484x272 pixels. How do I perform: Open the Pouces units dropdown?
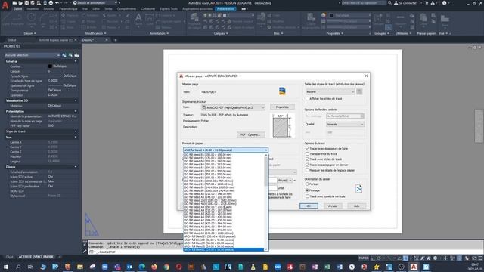pyautogui.click(x=284, y=181)
